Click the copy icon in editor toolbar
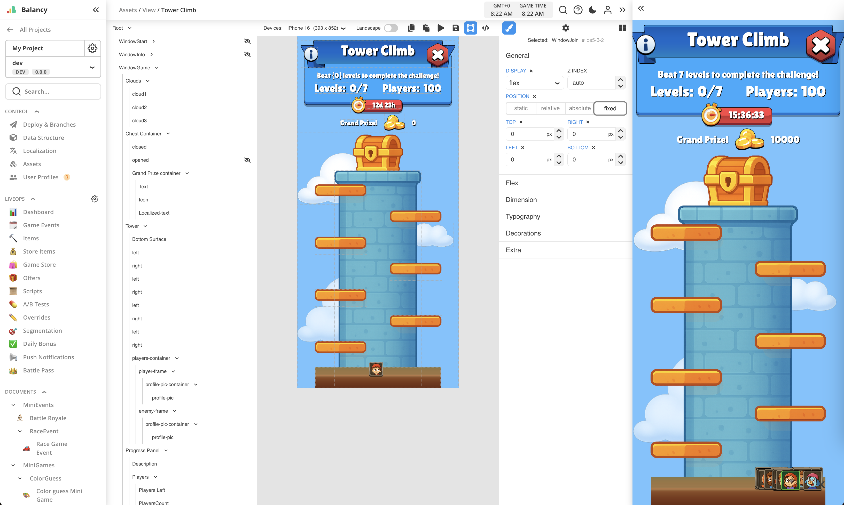This screenshot has width=844, height=505. [411, 28]
